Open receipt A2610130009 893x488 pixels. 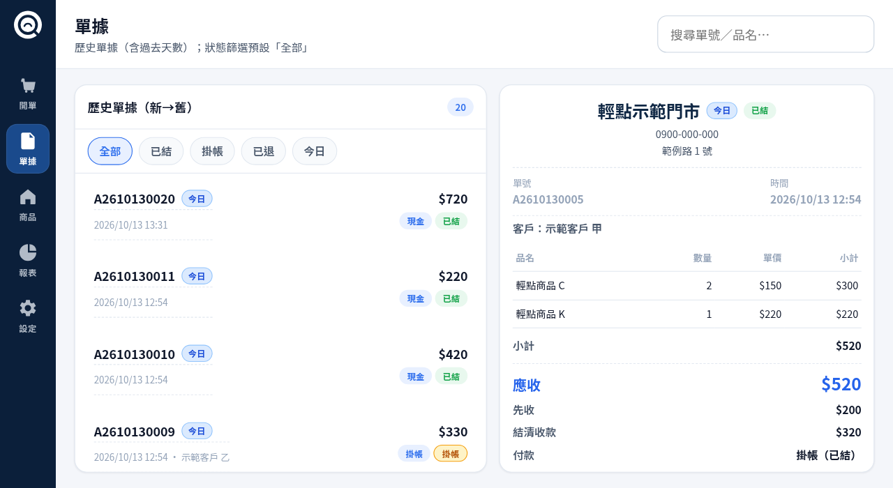(280, 443)
